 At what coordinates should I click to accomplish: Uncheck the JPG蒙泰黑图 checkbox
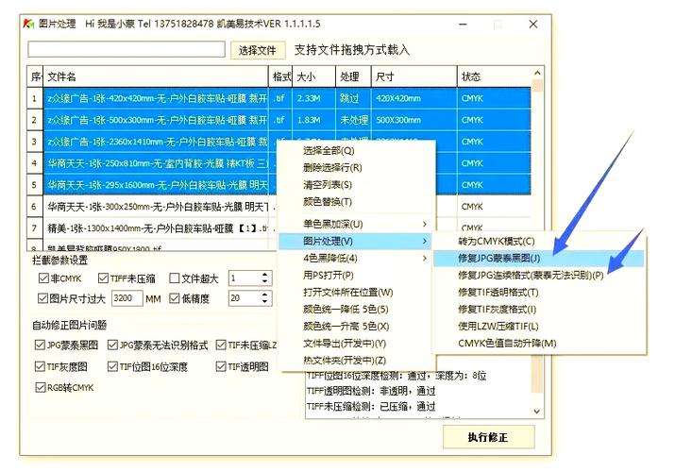pos(41,345)
